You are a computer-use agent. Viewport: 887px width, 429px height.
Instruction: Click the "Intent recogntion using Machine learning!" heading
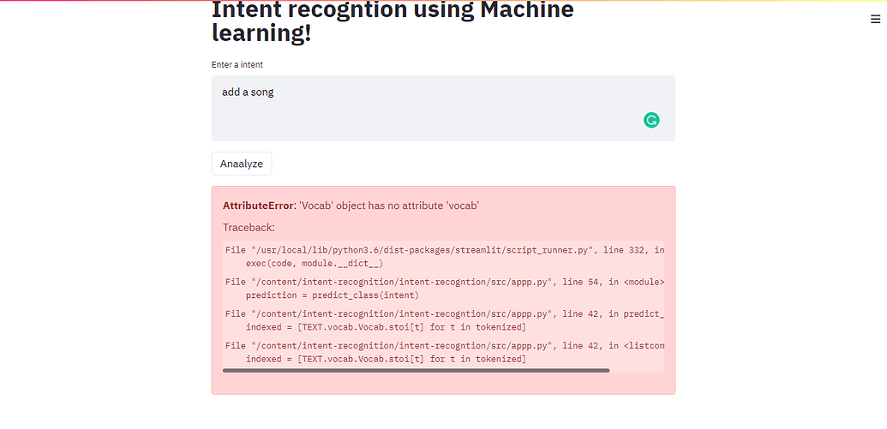tap(393, 22)
